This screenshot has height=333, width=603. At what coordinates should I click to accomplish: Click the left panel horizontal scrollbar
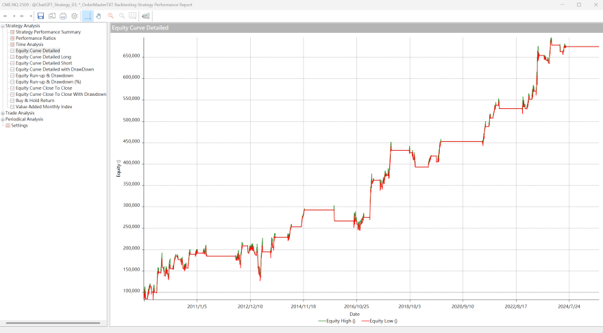(51, 323)
